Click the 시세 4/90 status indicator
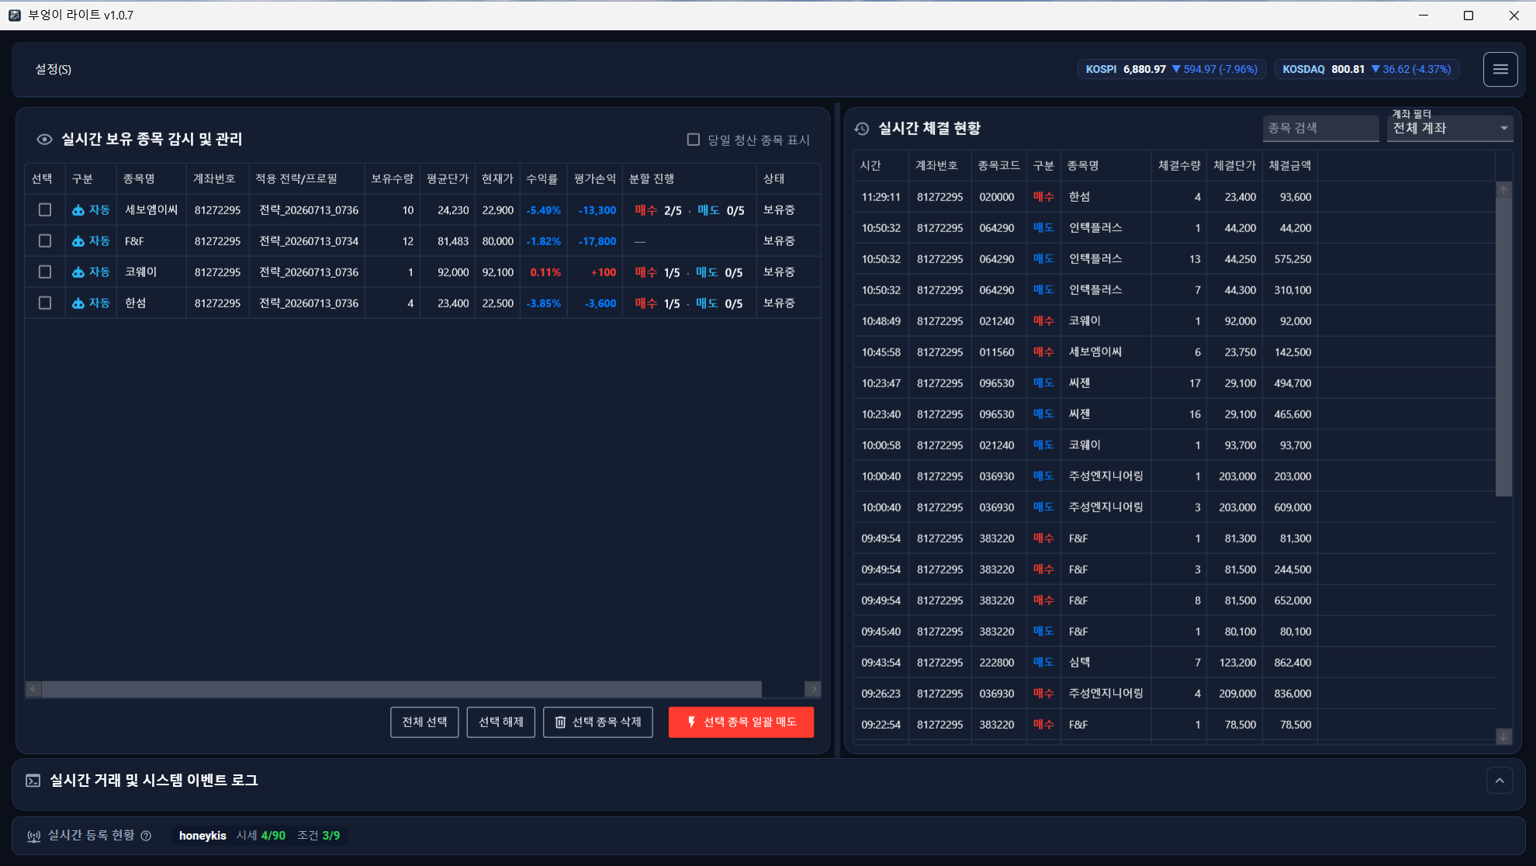 coord(261,836)
